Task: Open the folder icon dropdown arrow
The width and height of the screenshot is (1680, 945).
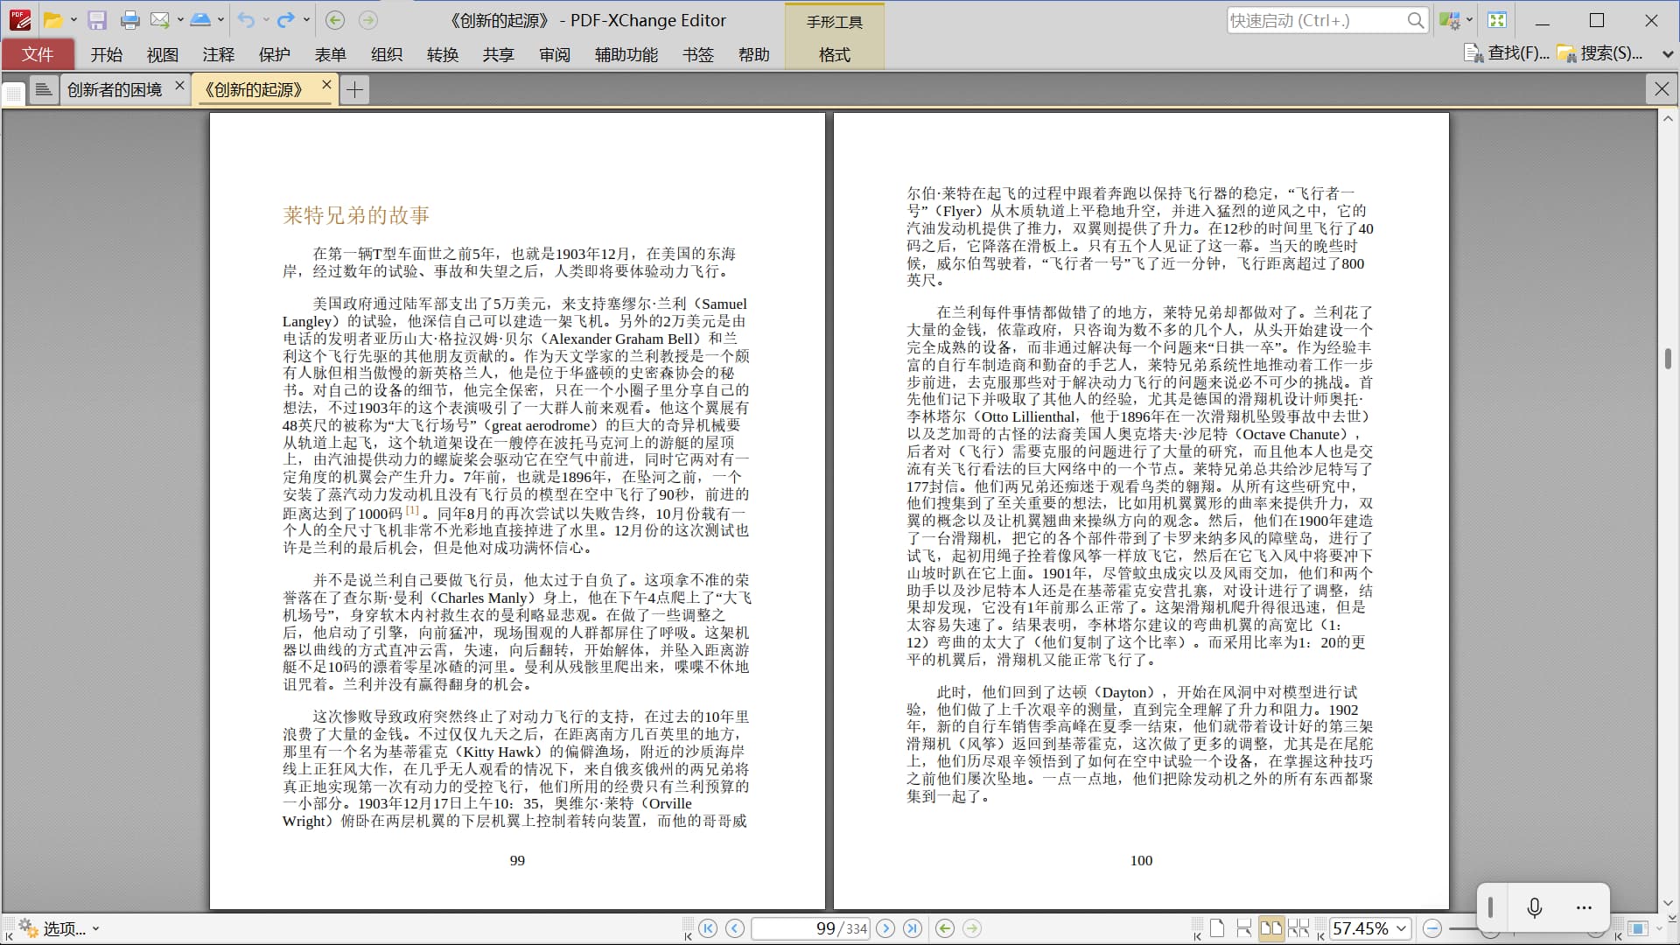Action: (x=73, y=20)
